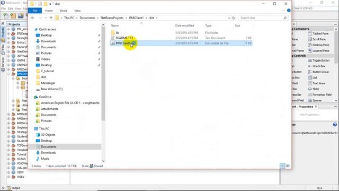This screenshot has height=191, width=339.
Task: Select Button Group in NetBeans palette
Action: (318, 72)
